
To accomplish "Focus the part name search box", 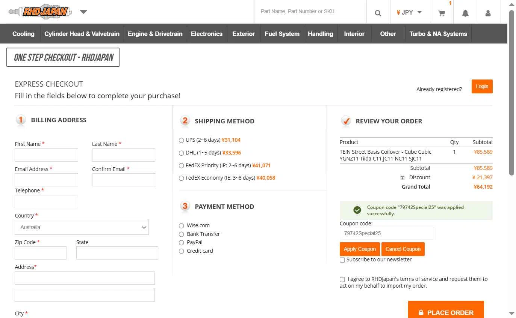I will (x=310, y=12).
